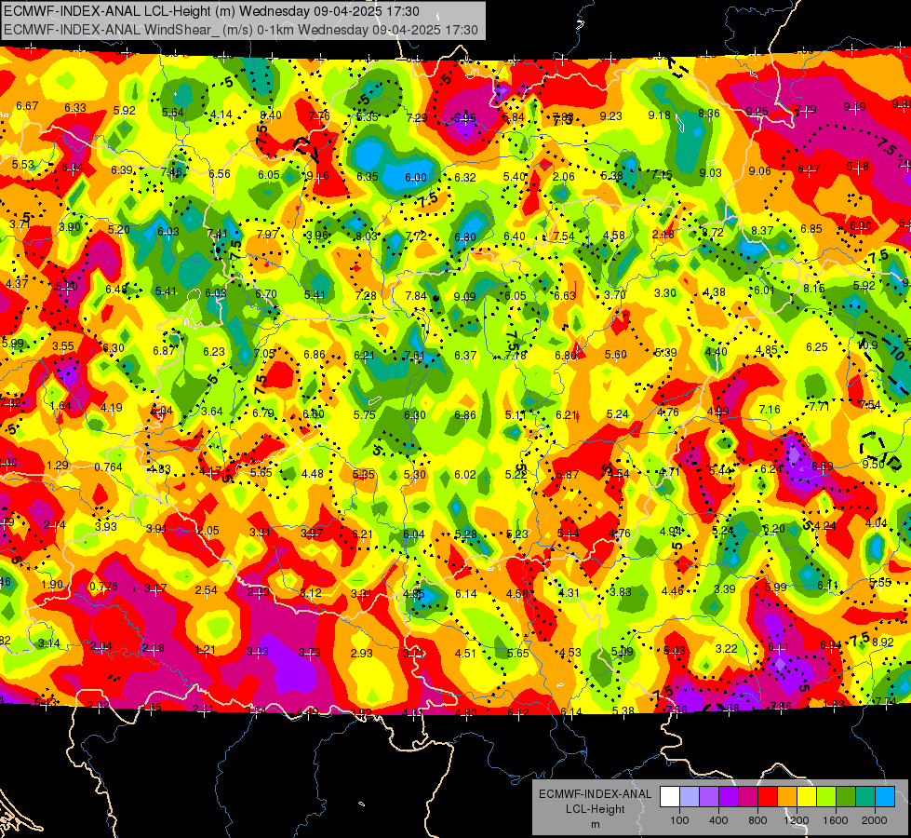Click the legend tick label 800
Screen dimensions: 911x838
tap(757, 820)
